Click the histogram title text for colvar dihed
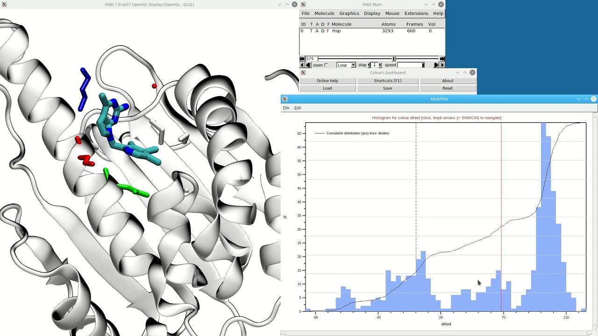The image size is (598, 336). tap(436, 118)
